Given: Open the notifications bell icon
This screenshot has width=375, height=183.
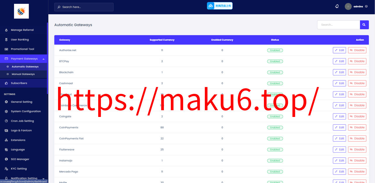Looking at the screenshot, I should click(x=337, y=6).
